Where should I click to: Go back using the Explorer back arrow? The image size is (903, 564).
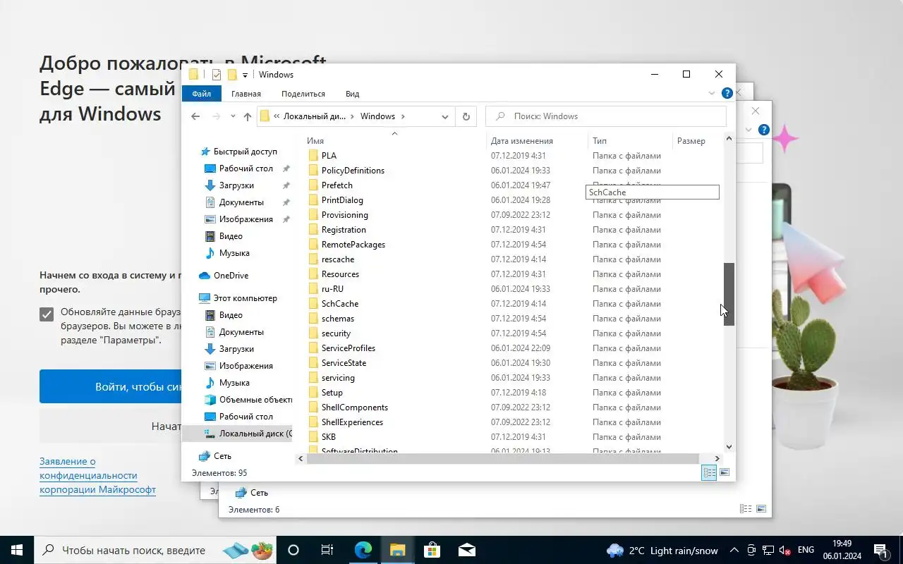pos(195,116)
